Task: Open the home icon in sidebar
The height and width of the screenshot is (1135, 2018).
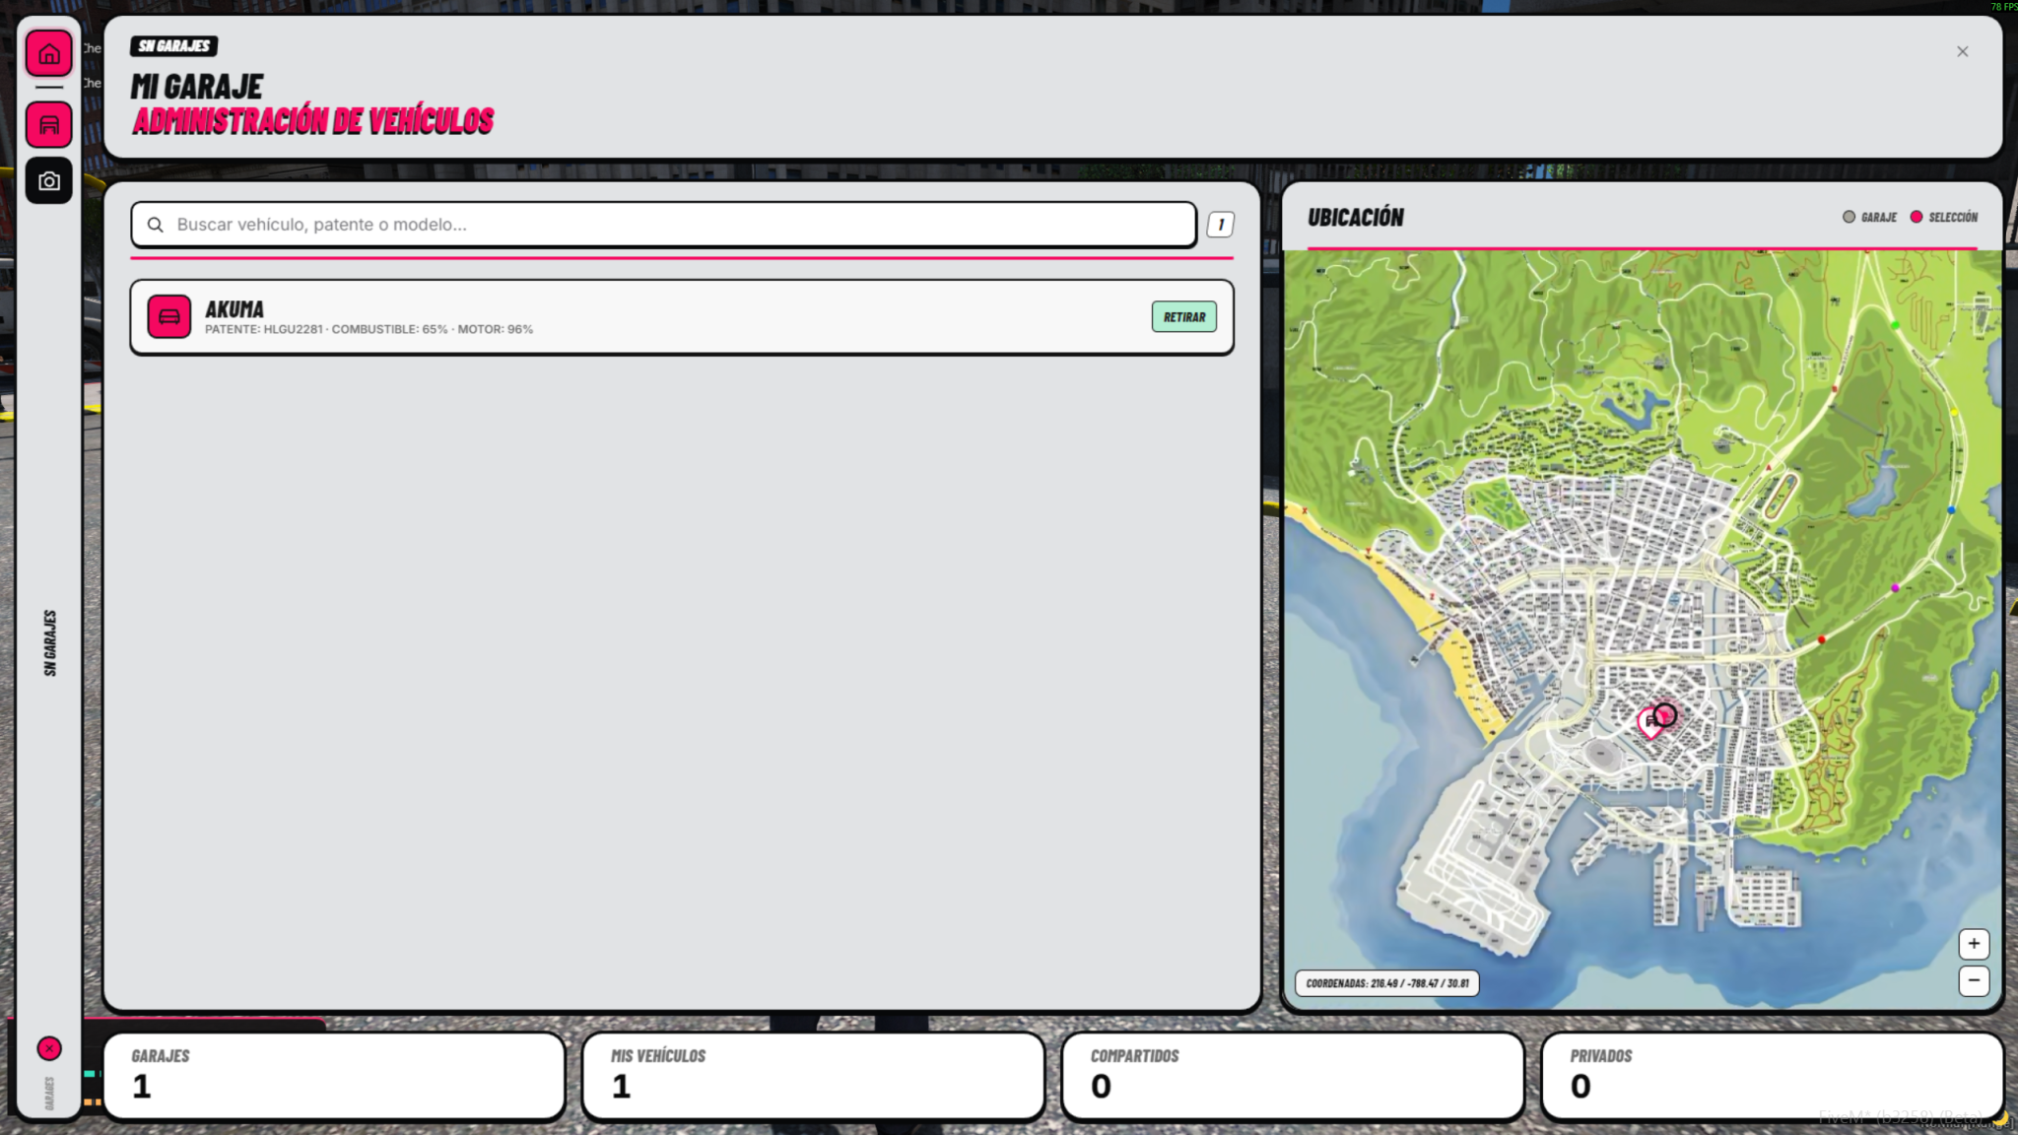Action: [48, 53]
